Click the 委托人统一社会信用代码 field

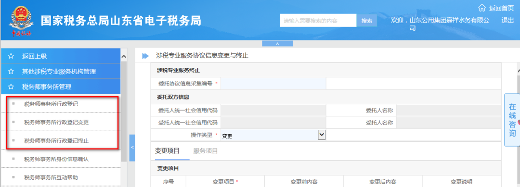273,111
